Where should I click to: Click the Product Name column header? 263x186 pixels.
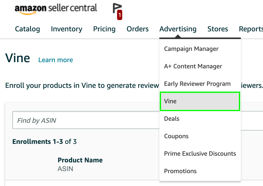click(80, 160)
